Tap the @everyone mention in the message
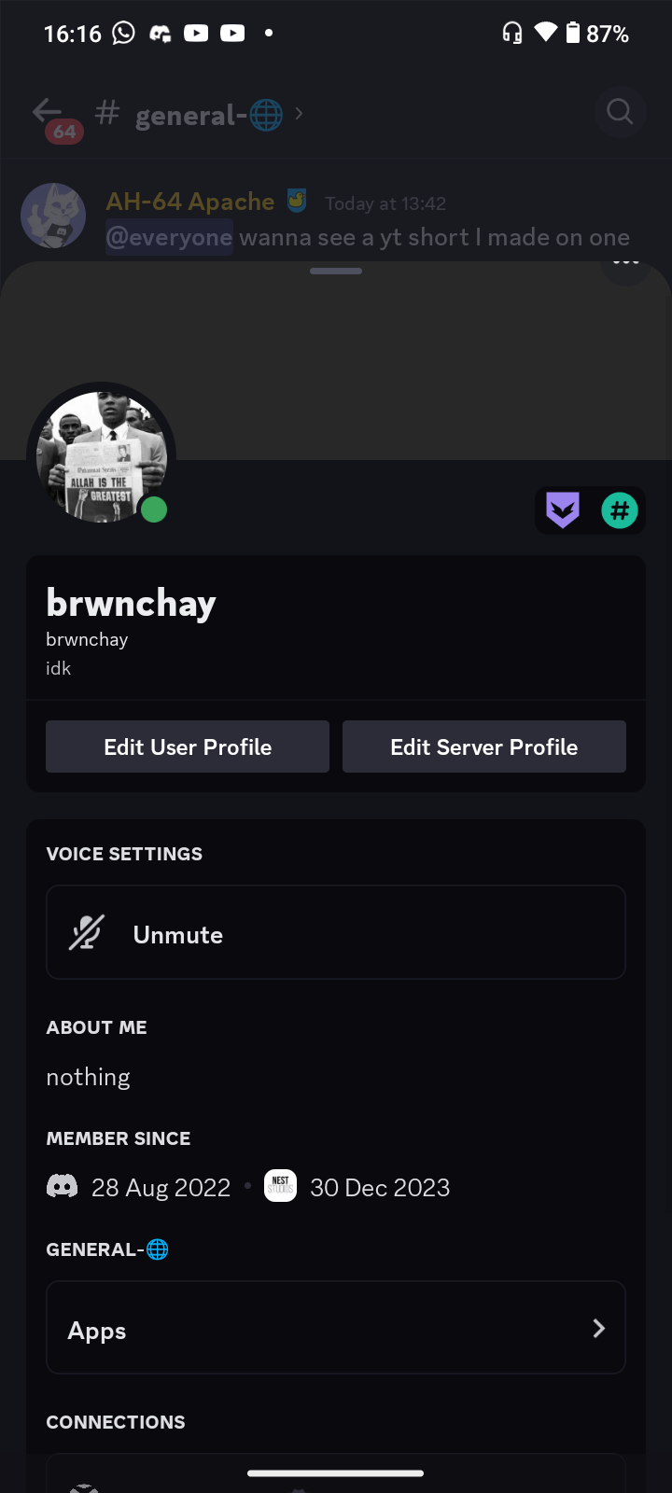The height and width of the screenshot is (1493, 672). point(169,238)
